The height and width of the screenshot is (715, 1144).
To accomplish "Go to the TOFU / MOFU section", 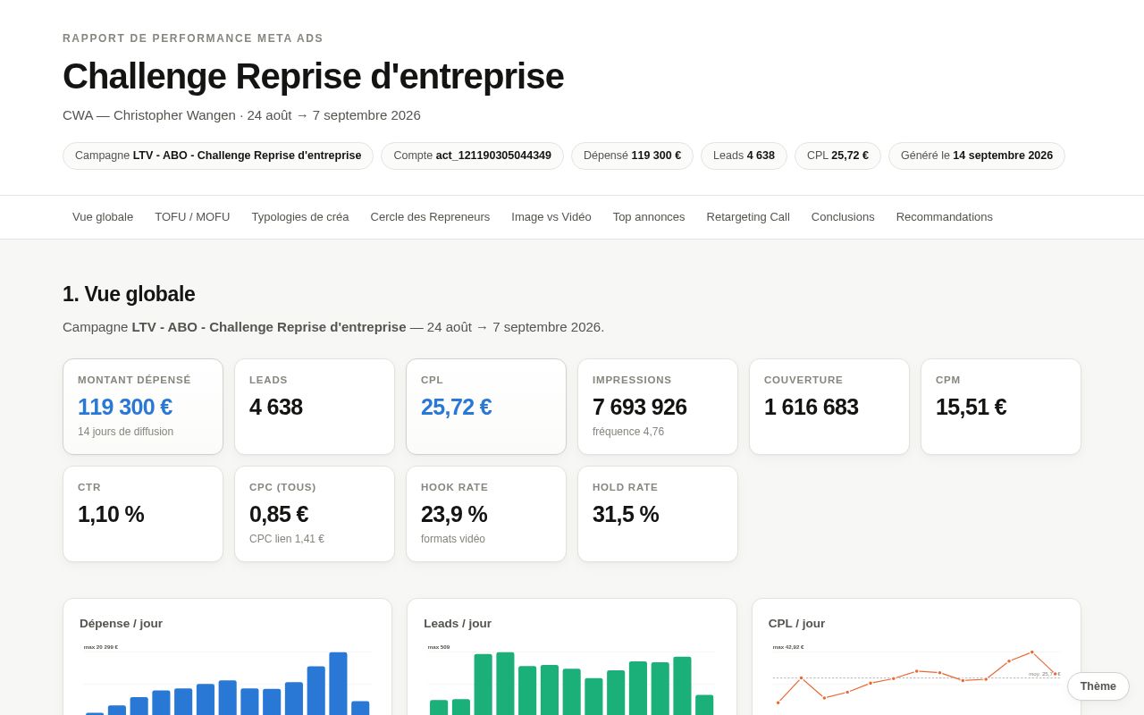I will point(192,217).
